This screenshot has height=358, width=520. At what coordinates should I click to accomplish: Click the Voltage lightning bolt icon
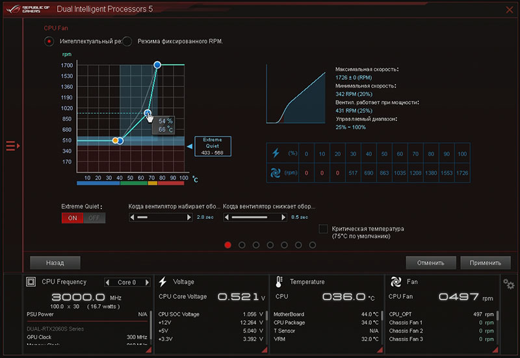pos(162,282)
